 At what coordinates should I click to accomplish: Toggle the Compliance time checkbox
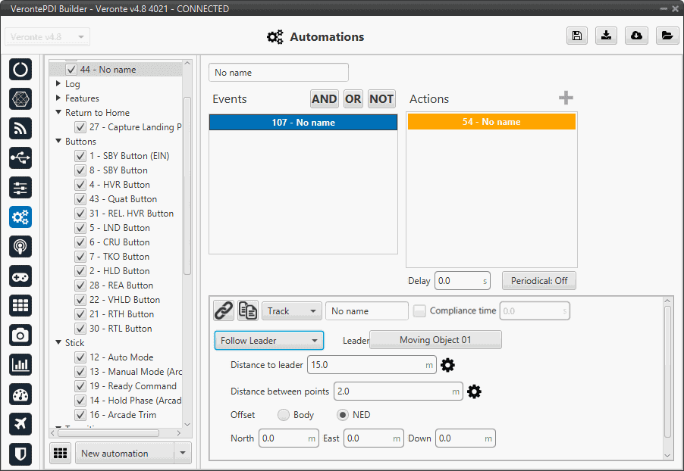[419, 310]
